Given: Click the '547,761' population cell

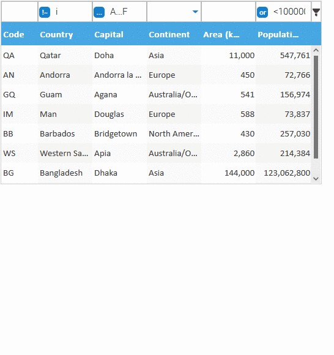Looking at the screenshot, I should click(x=283, y=56).
